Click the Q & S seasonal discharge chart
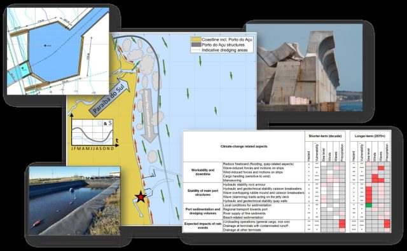 (x=93, y=133)
